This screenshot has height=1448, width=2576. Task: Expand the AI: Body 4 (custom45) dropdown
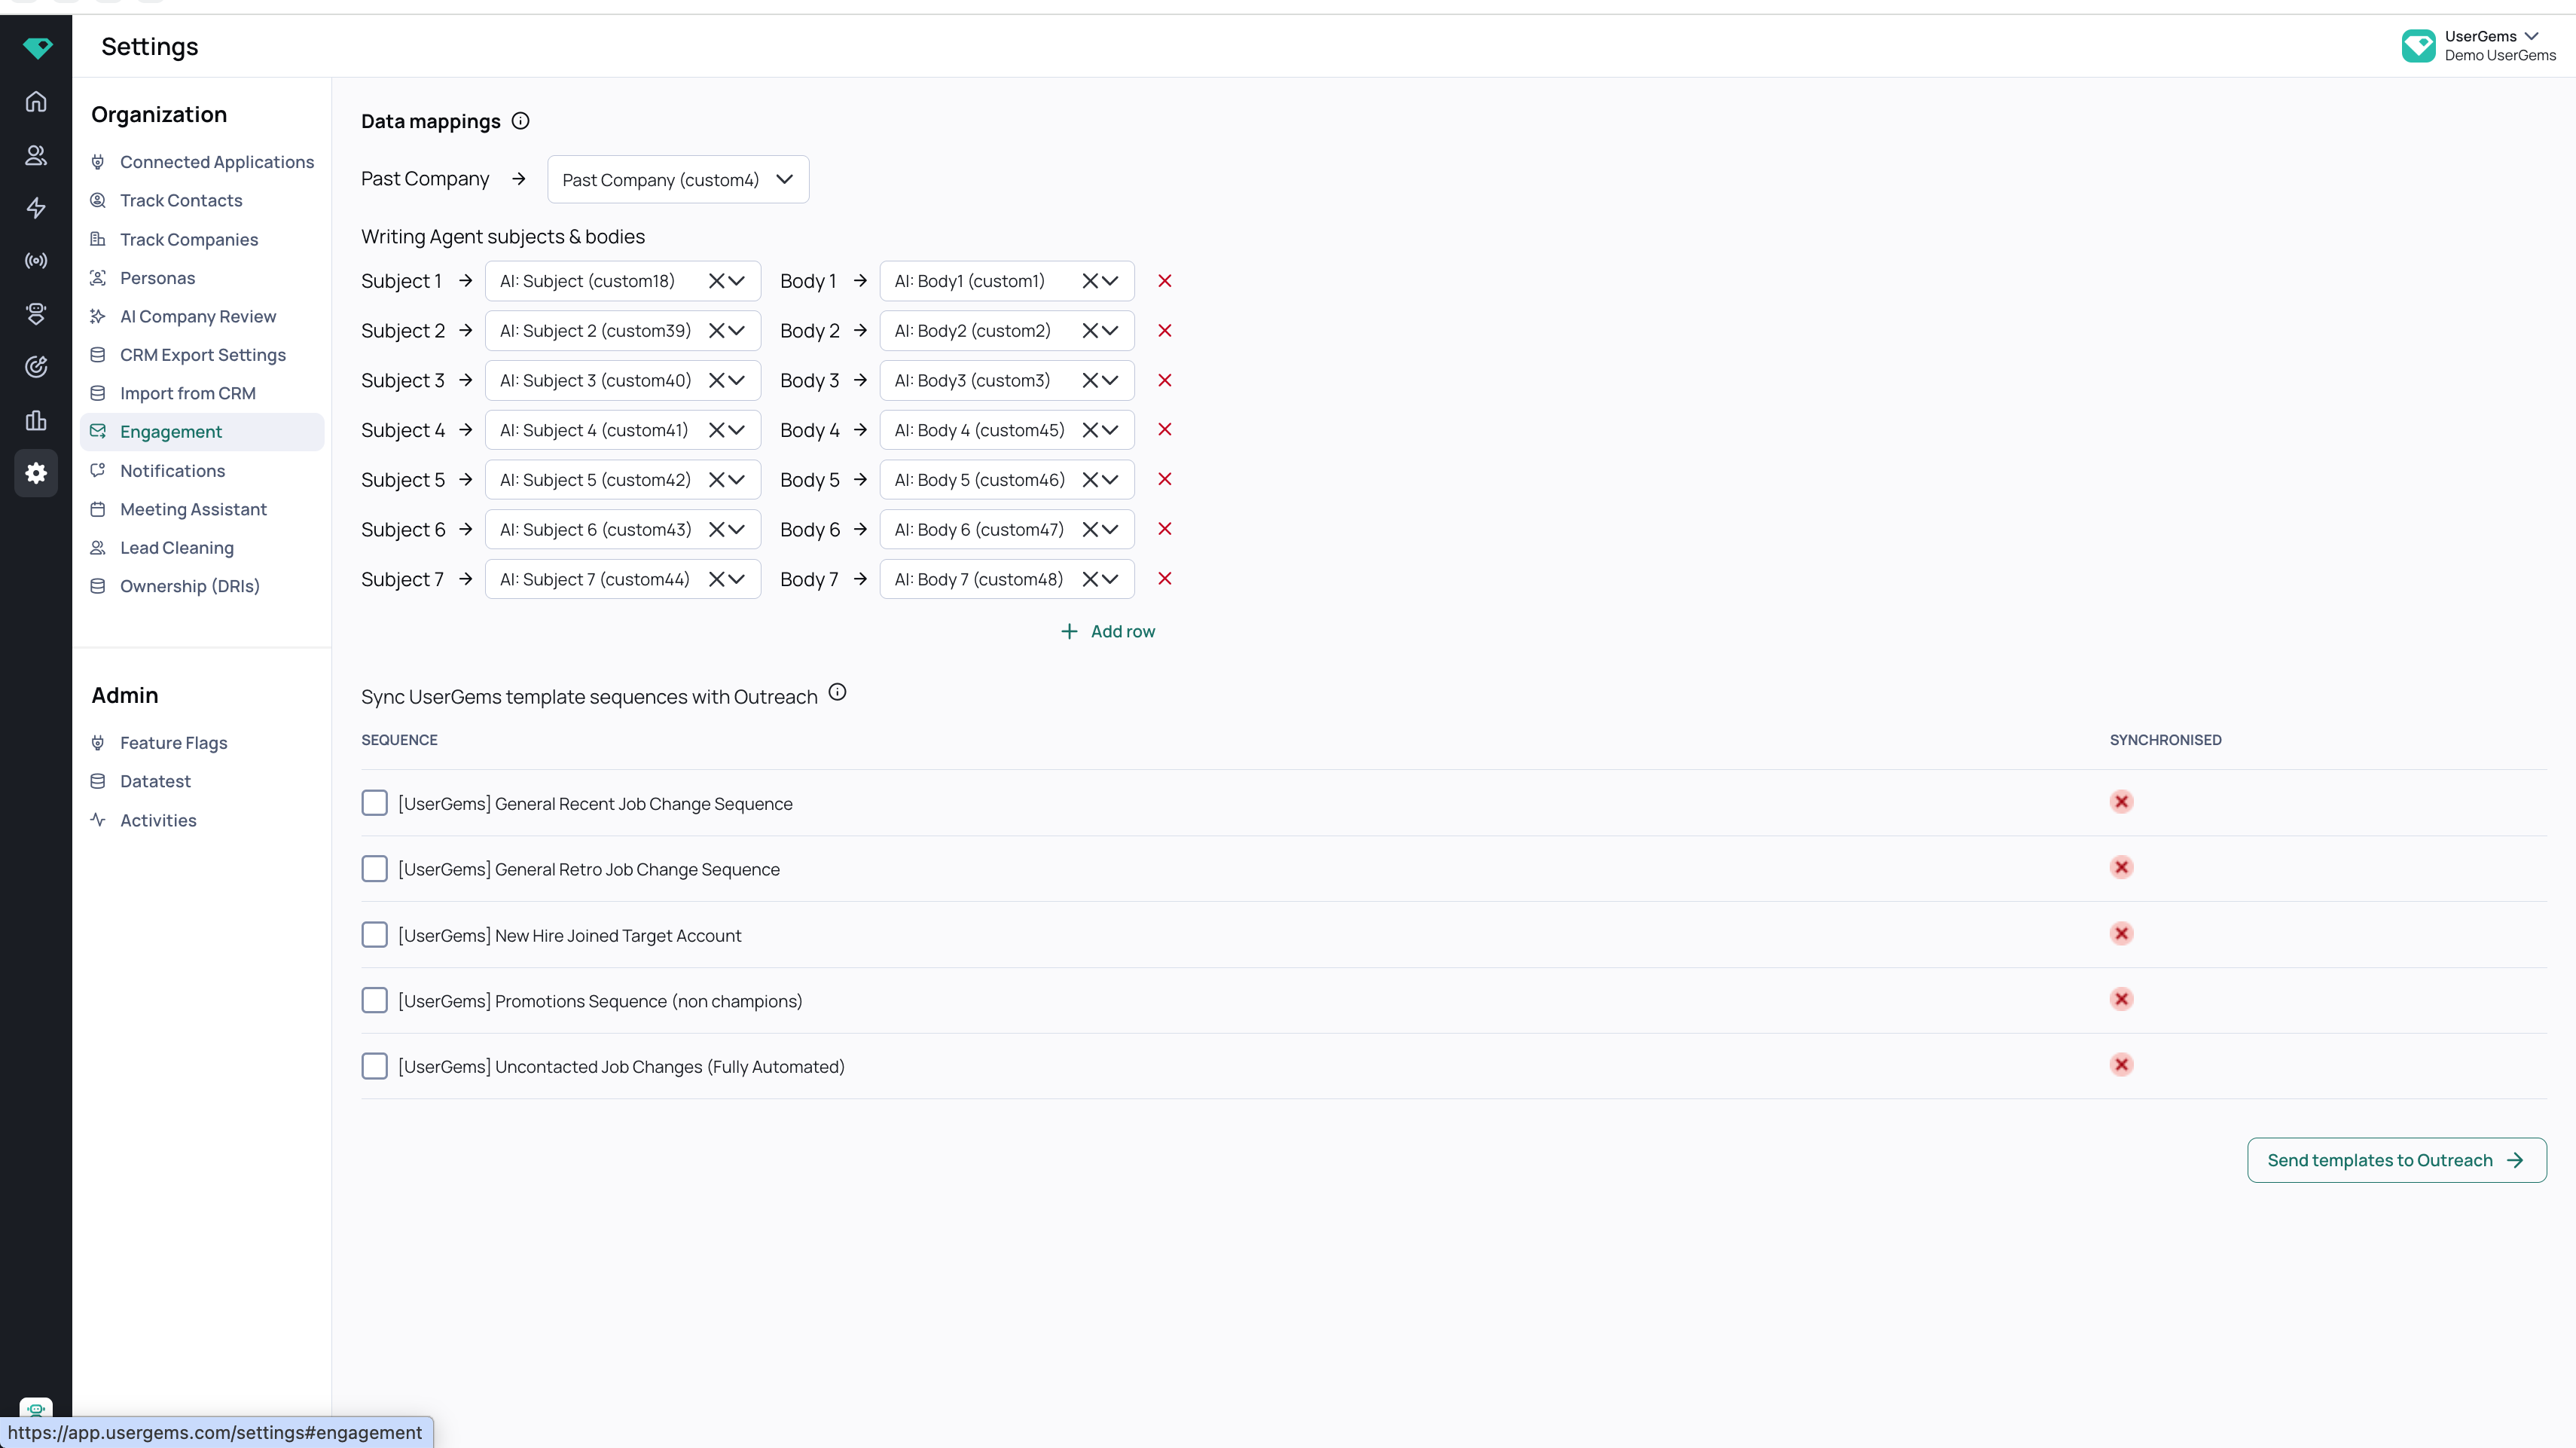1110,430
